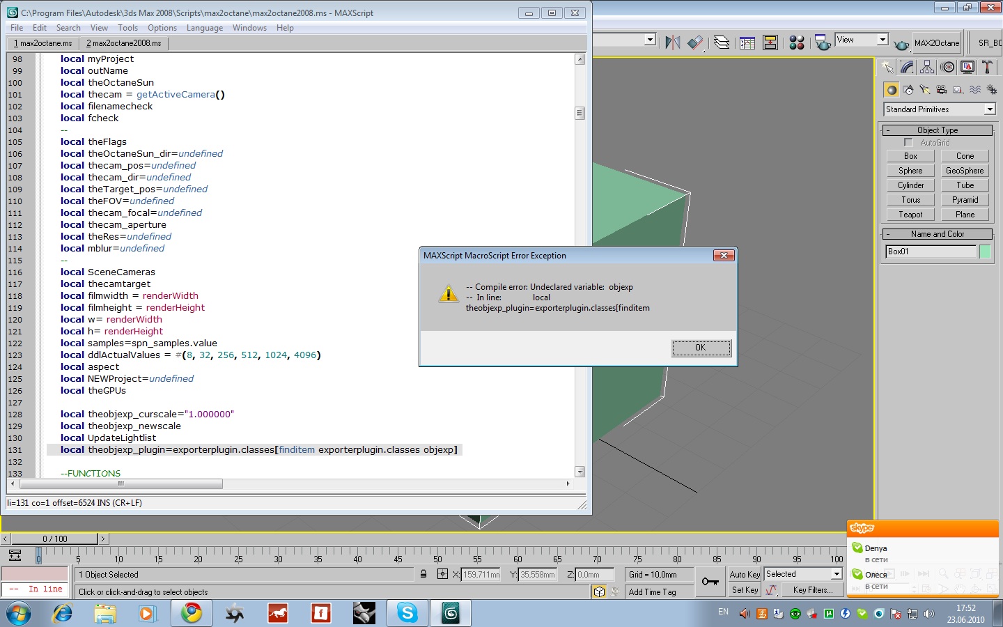Toggle Auto Key animation mode
Image resolution: width=1003 pixels, height=627 pixels.
(x=745, y=575)
